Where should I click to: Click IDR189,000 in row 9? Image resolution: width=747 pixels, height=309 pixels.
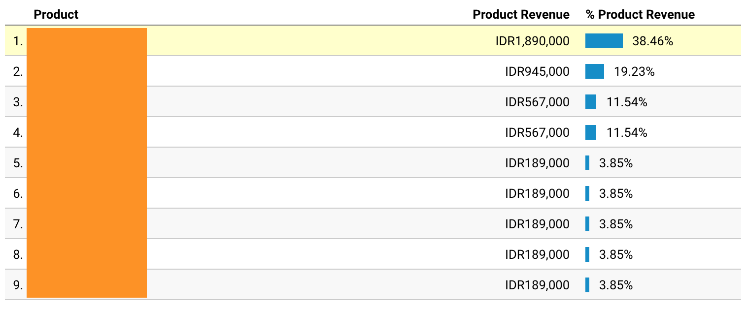tap(537, 285)
